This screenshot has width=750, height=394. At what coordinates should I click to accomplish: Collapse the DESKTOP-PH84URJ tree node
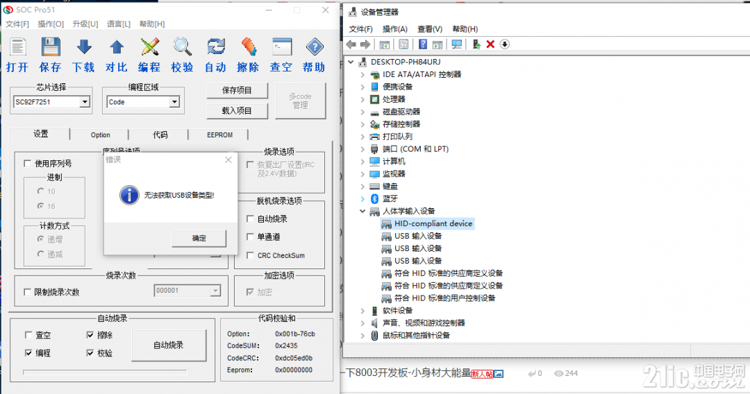pyautogui.click(x=351, y=62)
